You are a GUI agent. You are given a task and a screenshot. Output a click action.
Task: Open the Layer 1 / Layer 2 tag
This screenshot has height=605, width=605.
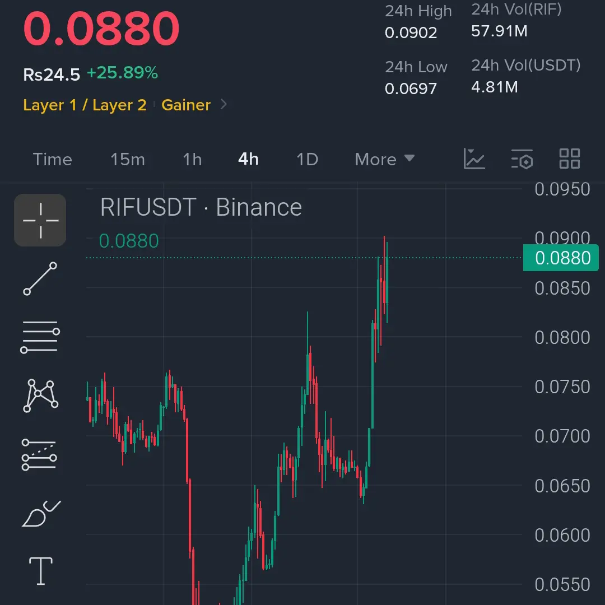coord(85,105)
